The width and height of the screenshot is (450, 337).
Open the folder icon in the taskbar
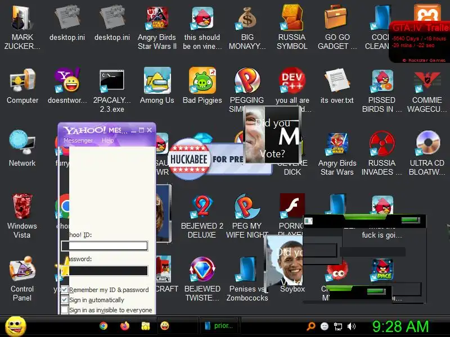(146, 326)
